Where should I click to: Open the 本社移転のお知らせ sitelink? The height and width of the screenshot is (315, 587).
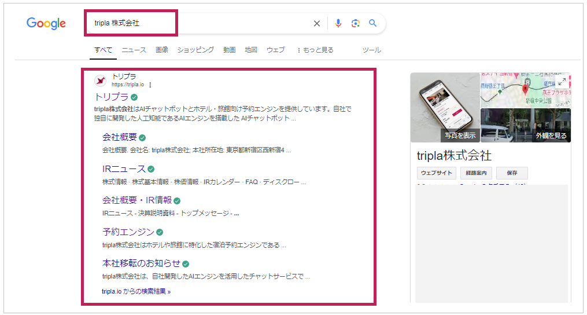point(142,263)
